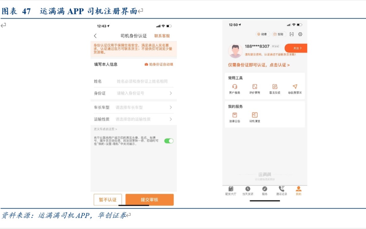The height and width of the screenshot is (229, 366).
Task: Switch to 配货大厅 tab
Action: (x=231, y=191)
